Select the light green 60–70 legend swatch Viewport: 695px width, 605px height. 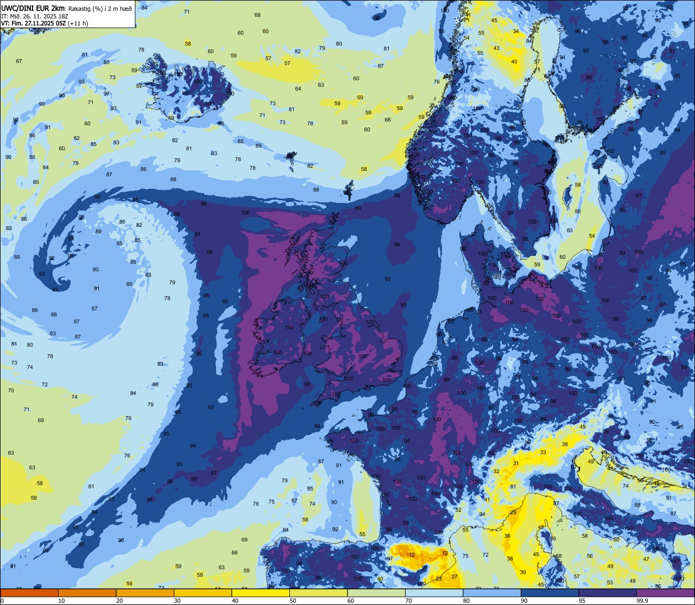tap(376, 593)
